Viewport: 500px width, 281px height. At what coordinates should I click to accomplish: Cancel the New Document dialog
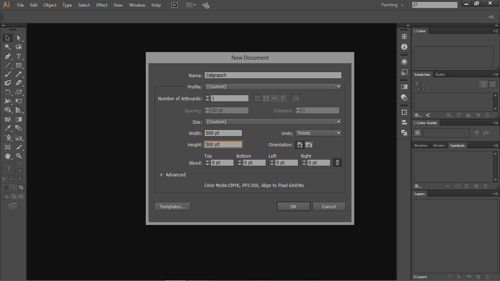pos(329,207)
